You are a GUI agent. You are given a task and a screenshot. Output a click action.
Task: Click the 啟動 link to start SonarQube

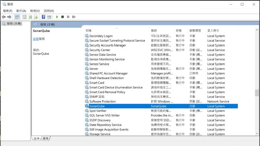[35, 39]
